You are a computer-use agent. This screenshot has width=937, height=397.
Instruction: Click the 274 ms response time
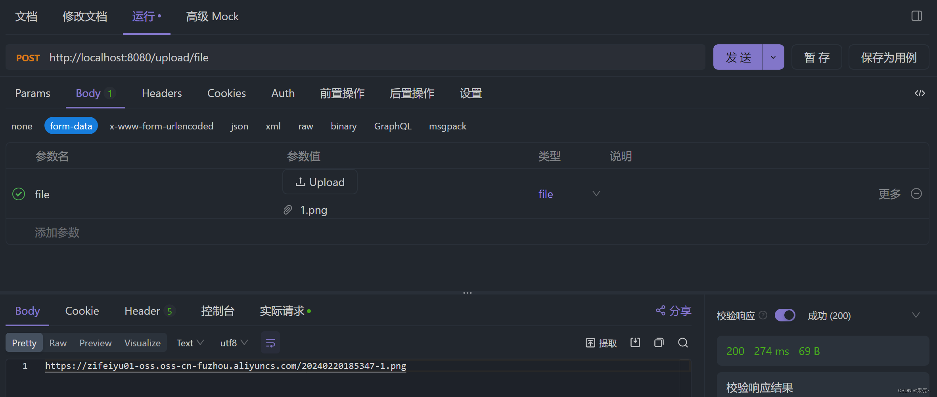pyautogui.click(x=771, y=351)
